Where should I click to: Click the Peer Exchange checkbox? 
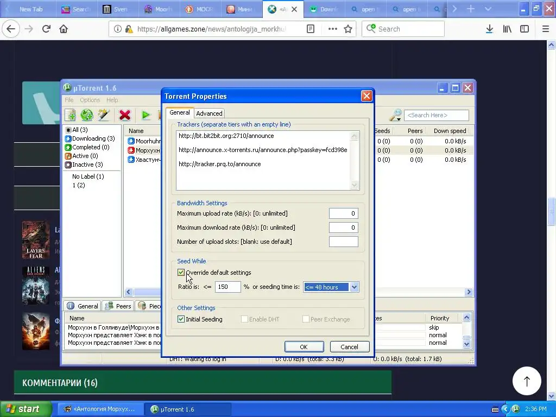tap(306, 319)
